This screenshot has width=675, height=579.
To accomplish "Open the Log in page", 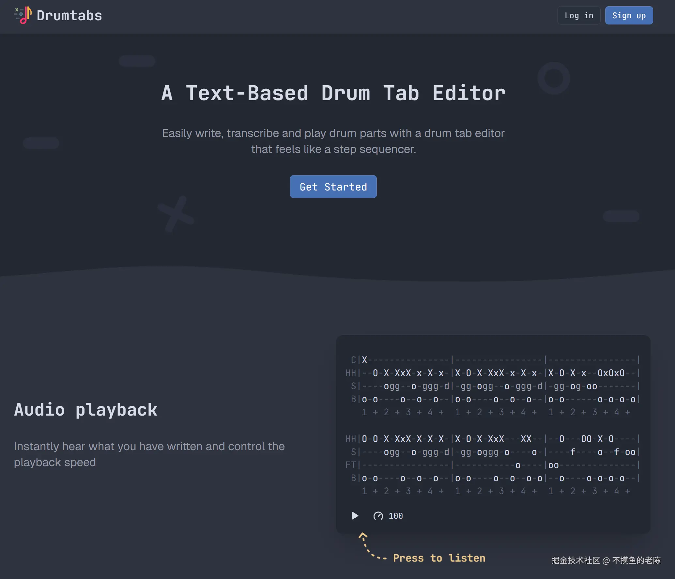I will (x=579, y=15).
